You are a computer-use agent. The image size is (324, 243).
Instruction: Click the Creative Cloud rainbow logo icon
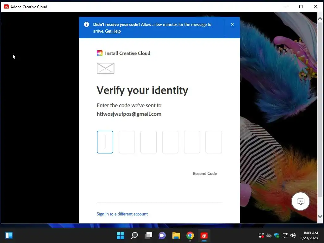pyautogui.click(x=100, y=53)
